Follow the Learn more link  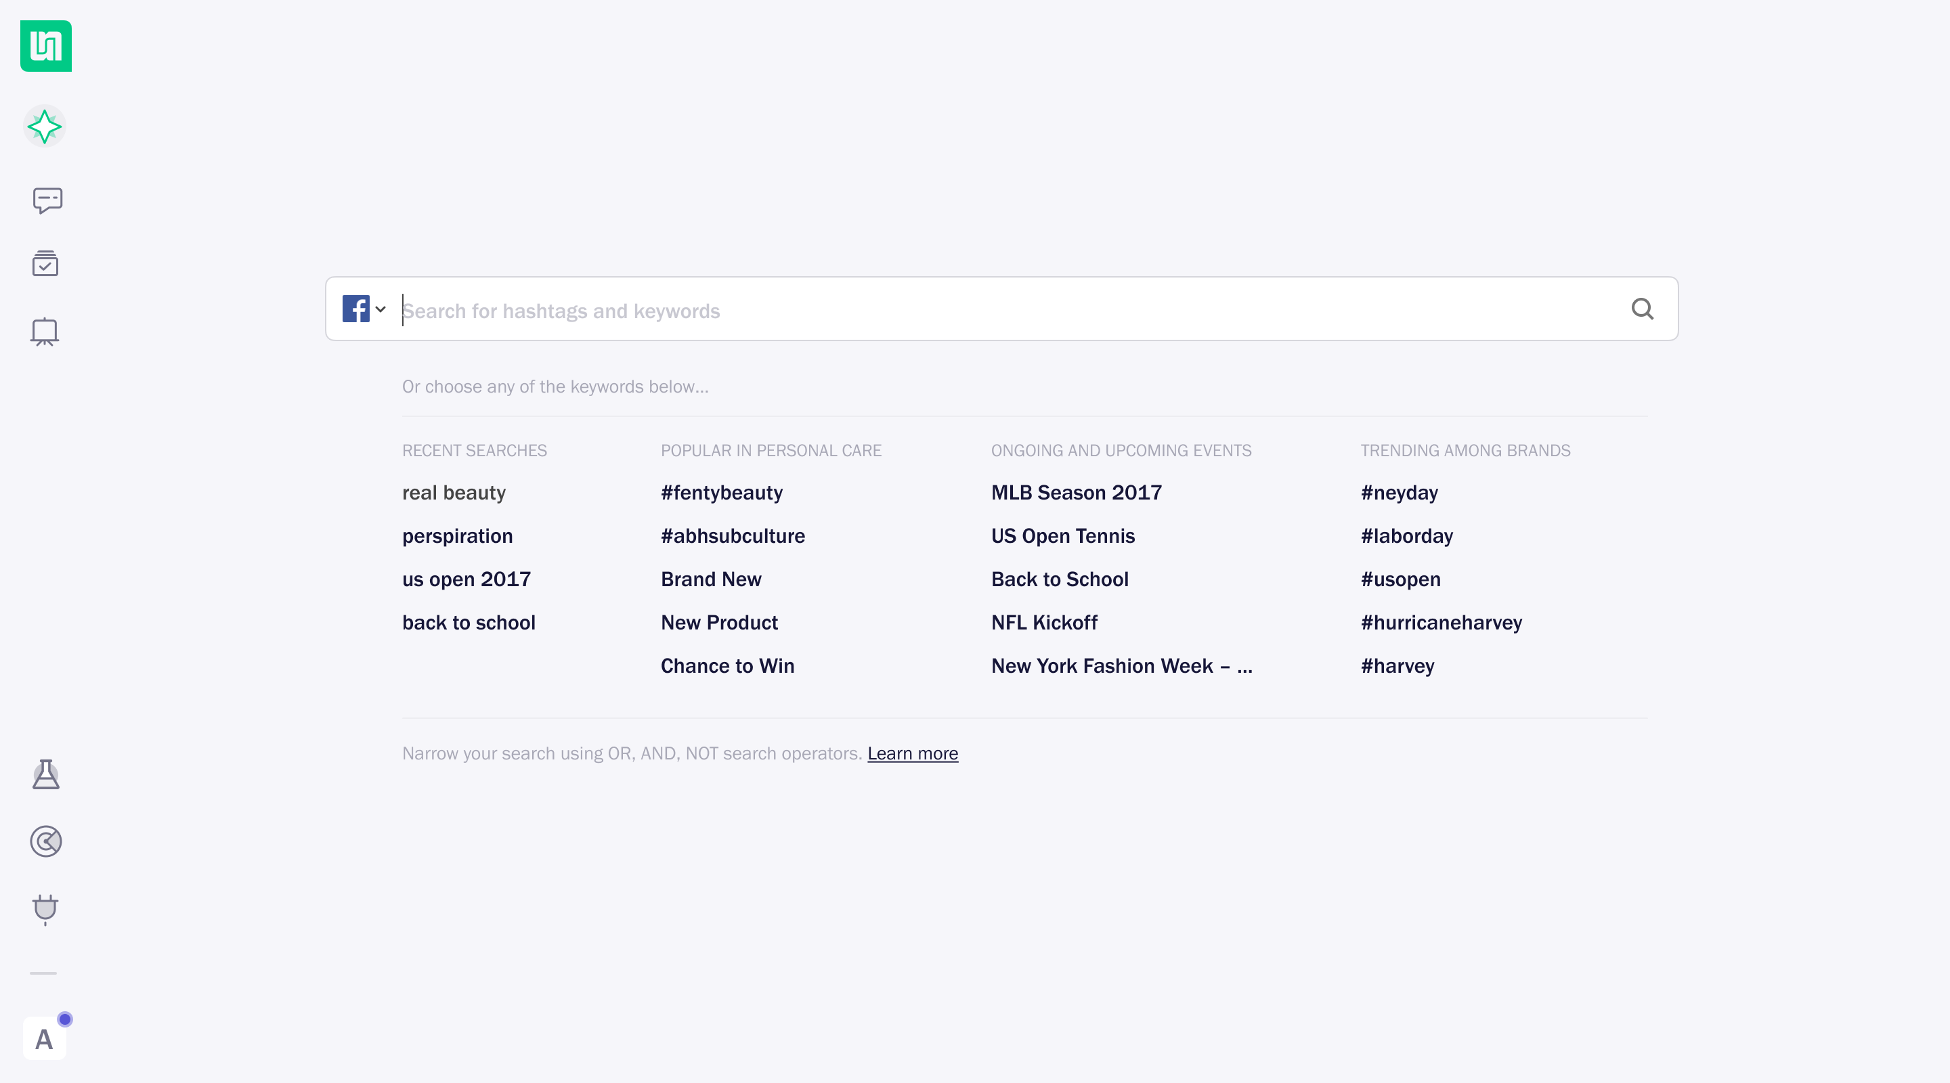pos(912,753)
